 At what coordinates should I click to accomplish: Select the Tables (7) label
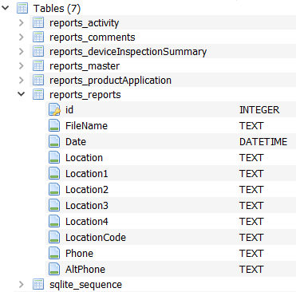click(57, 9)
